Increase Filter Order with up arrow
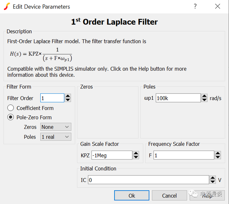229x204 pixels. pos(68,96)
